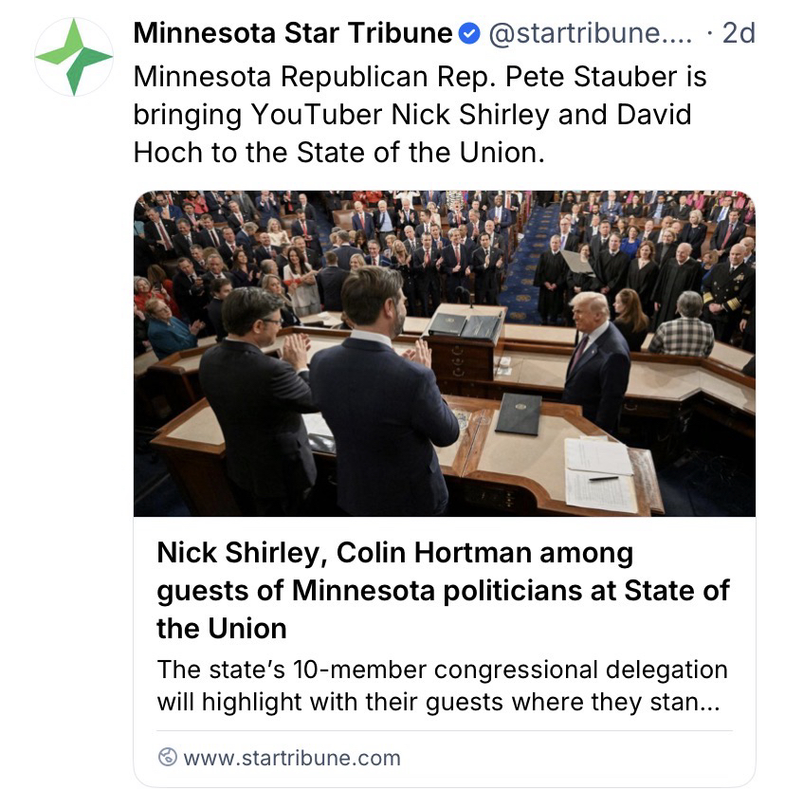Open the tweet via the 2d timestamp

(x=739, y=34)
